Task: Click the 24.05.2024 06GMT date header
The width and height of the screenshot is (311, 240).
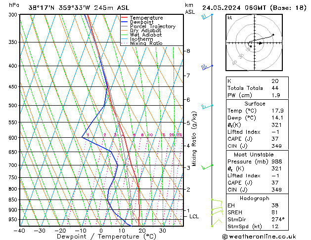Action: 234,8
